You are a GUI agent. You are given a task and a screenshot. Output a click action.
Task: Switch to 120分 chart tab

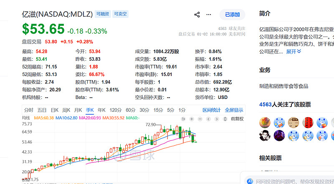(x=116, y=110)
